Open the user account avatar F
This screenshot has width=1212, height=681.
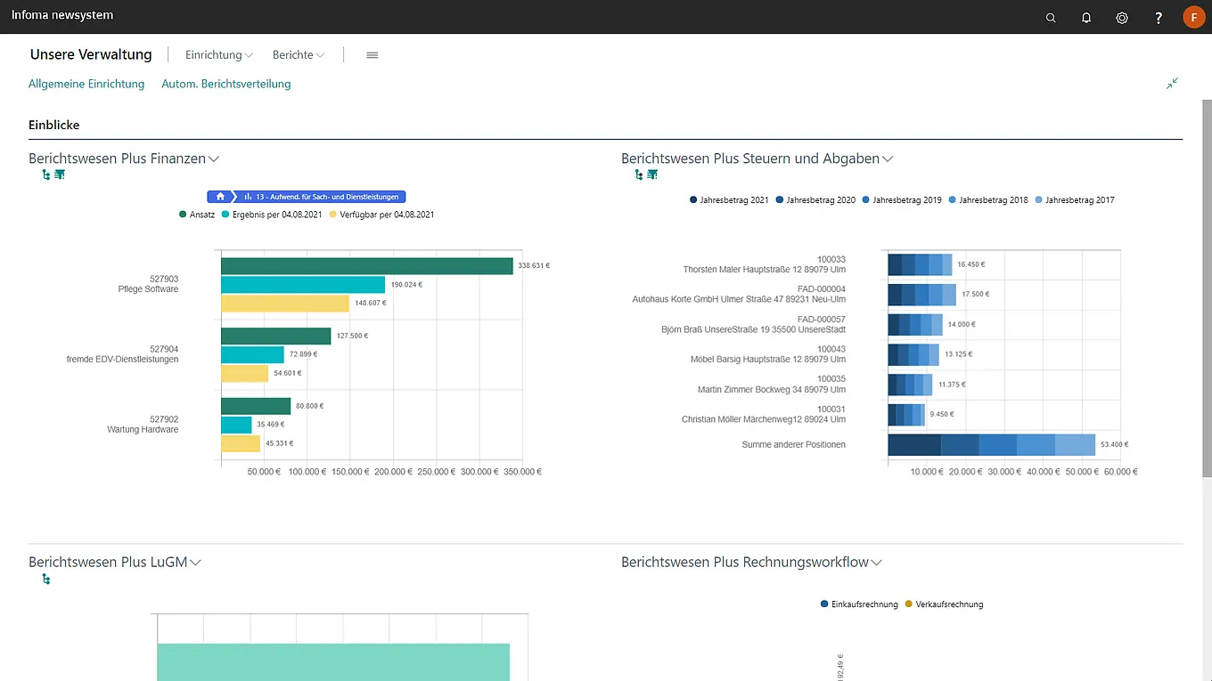click(1193, 17)
